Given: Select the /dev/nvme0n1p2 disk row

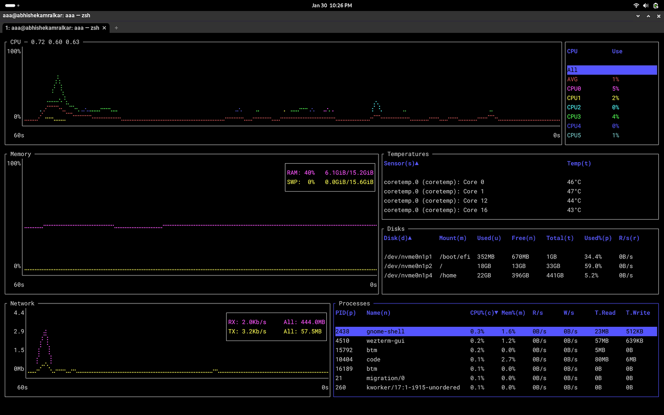Looking at the screenshot, I should coord(520,266).
